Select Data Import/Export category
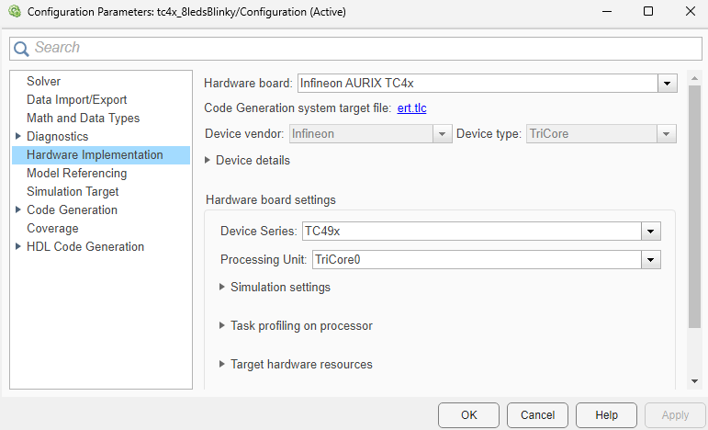The image size is (708, 430). click(x=76, y=100)
